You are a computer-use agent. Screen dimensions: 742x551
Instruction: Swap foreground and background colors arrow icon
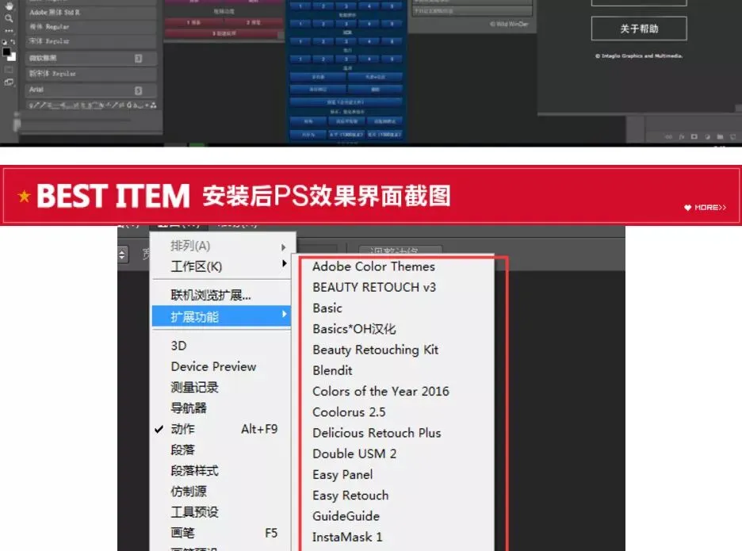tap(13, 42)
